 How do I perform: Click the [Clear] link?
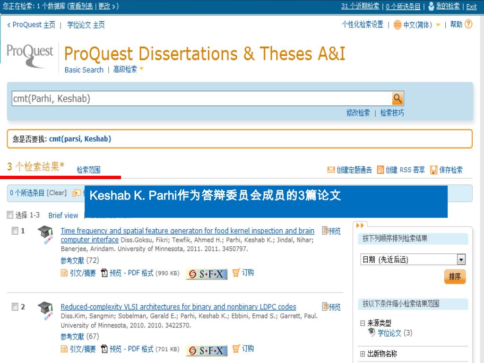tap(57, 193)
